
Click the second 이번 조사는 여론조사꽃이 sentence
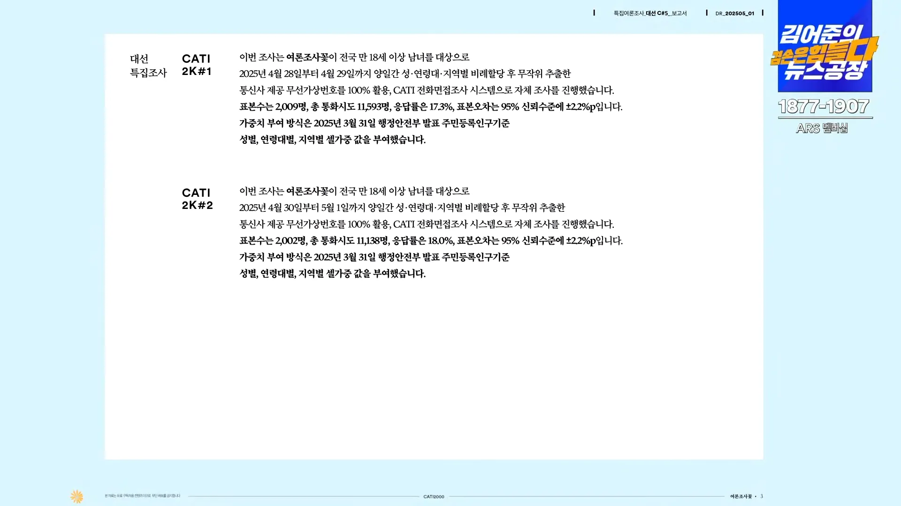(x=354, y=191)
